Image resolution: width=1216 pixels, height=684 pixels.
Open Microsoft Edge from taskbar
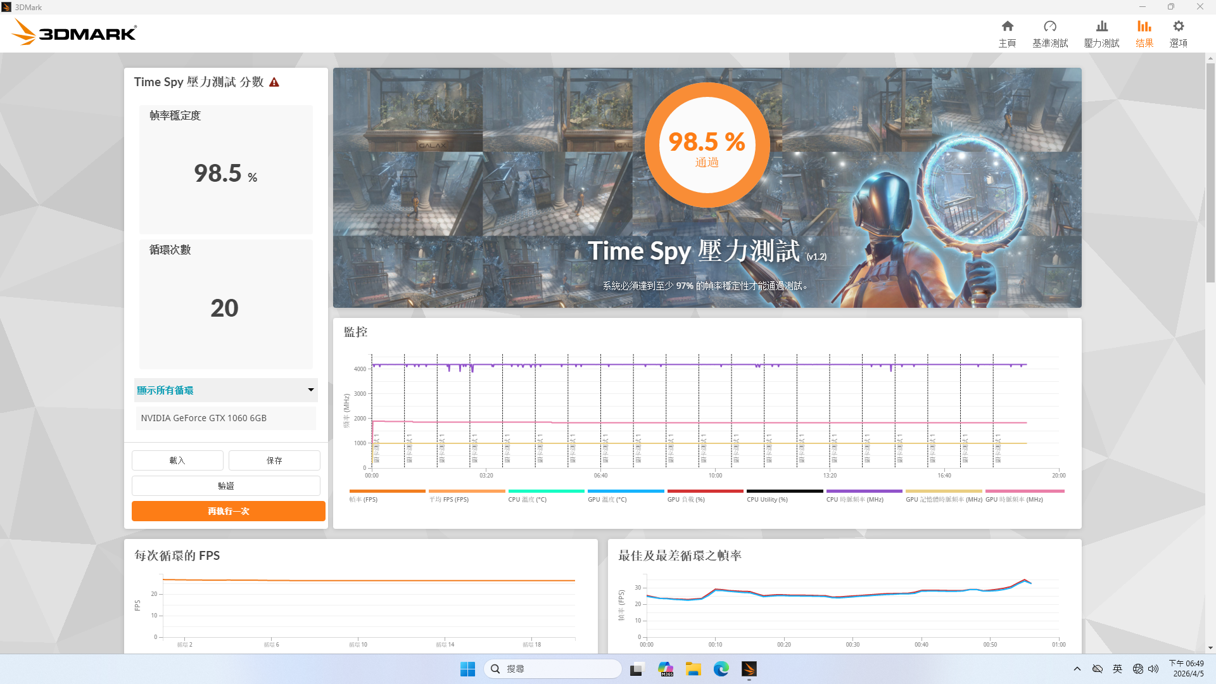(721, 669)
